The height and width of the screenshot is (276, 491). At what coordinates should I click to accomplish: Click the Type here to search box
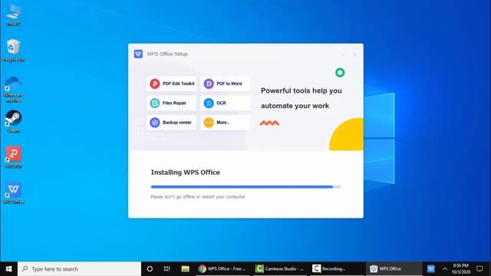(x=79, y=269)
